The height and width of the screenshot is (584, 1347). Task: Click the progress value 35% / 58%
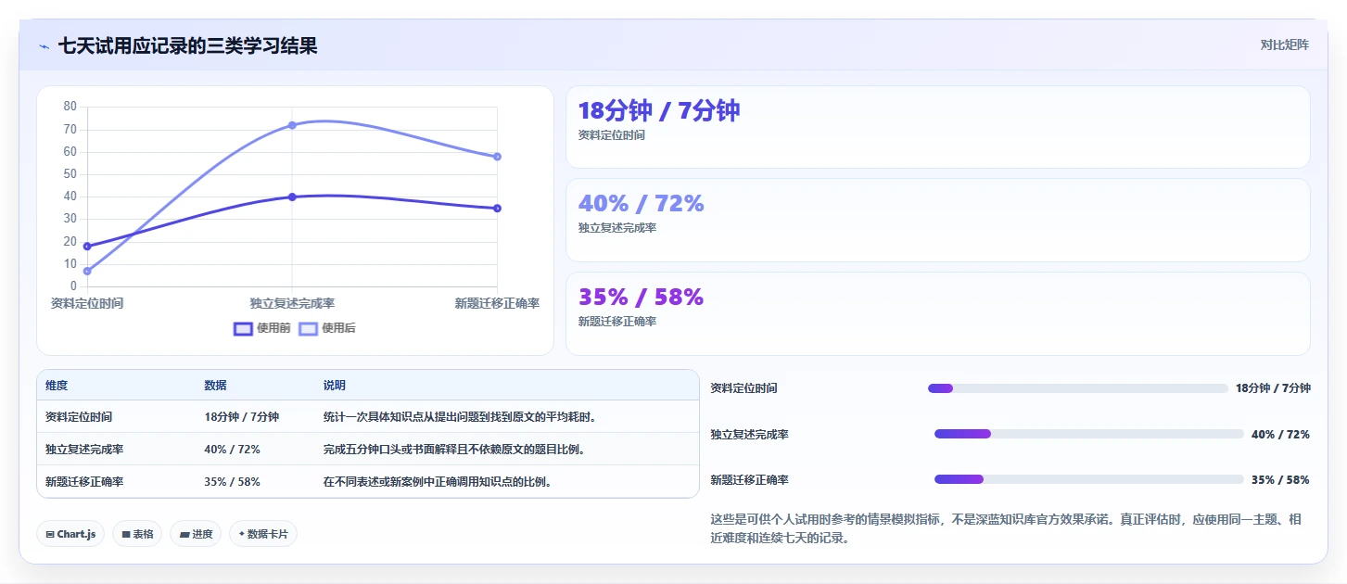coord(1280,480)
